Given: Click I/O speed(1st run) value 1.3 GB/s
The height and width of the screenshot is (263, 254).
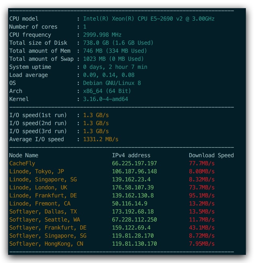Looking at the screenshot, I should pos(96,115).
